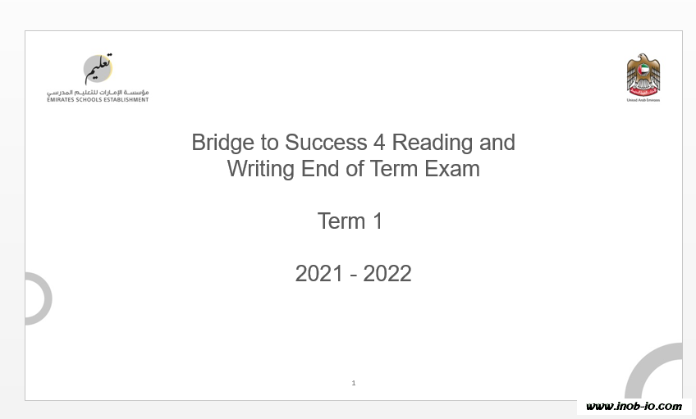Select the "Writing End of Term Exam" line
Viewport: 696px width, 419px height.
pyautogui.click(x=353, y=169)
